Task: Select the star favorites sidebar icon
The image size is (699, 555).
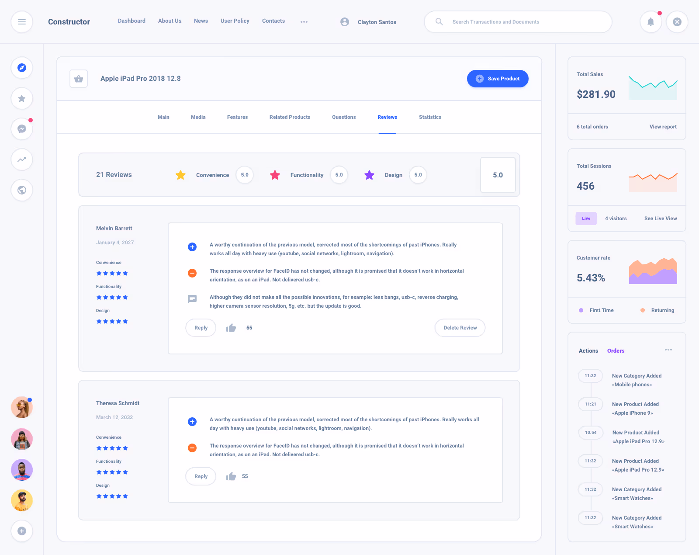Action: (22, 98)
